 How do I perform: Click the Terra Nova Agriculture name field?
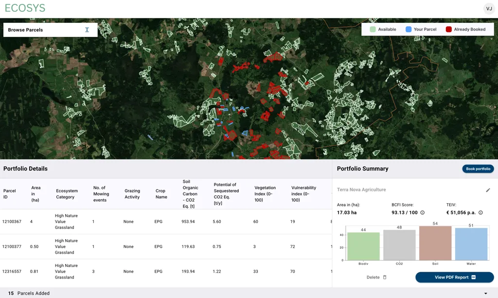click(361, 190)
